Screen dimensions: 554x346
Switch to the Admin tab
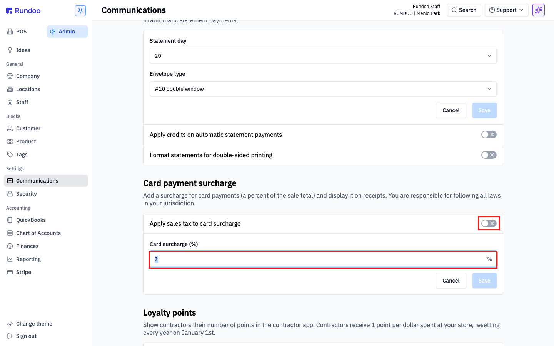pos(67,32)
